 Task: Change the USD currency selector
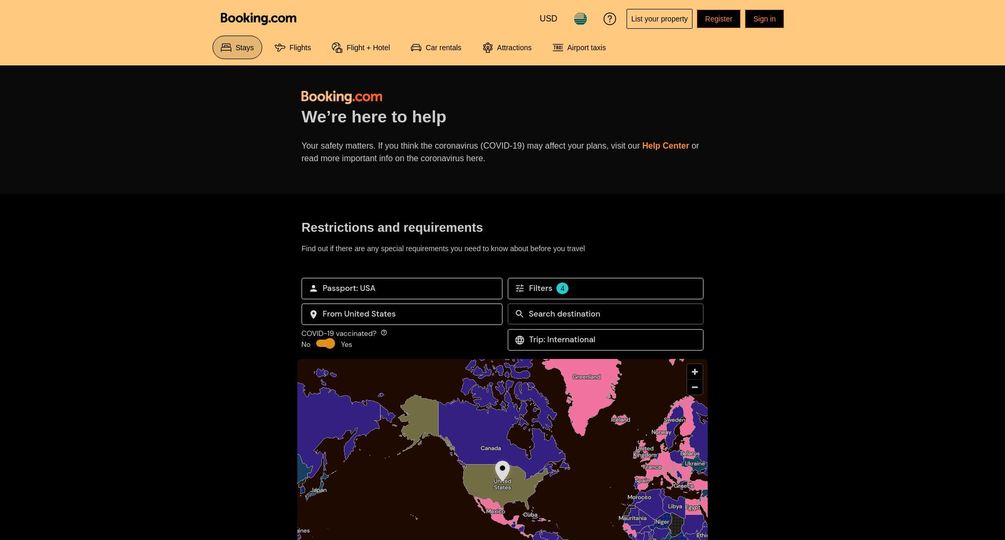click(548, 19)
